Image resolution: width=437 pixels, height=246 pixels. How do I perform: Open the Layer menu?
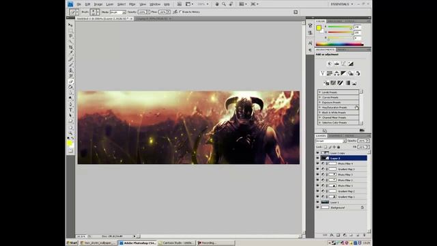point(110,4)
